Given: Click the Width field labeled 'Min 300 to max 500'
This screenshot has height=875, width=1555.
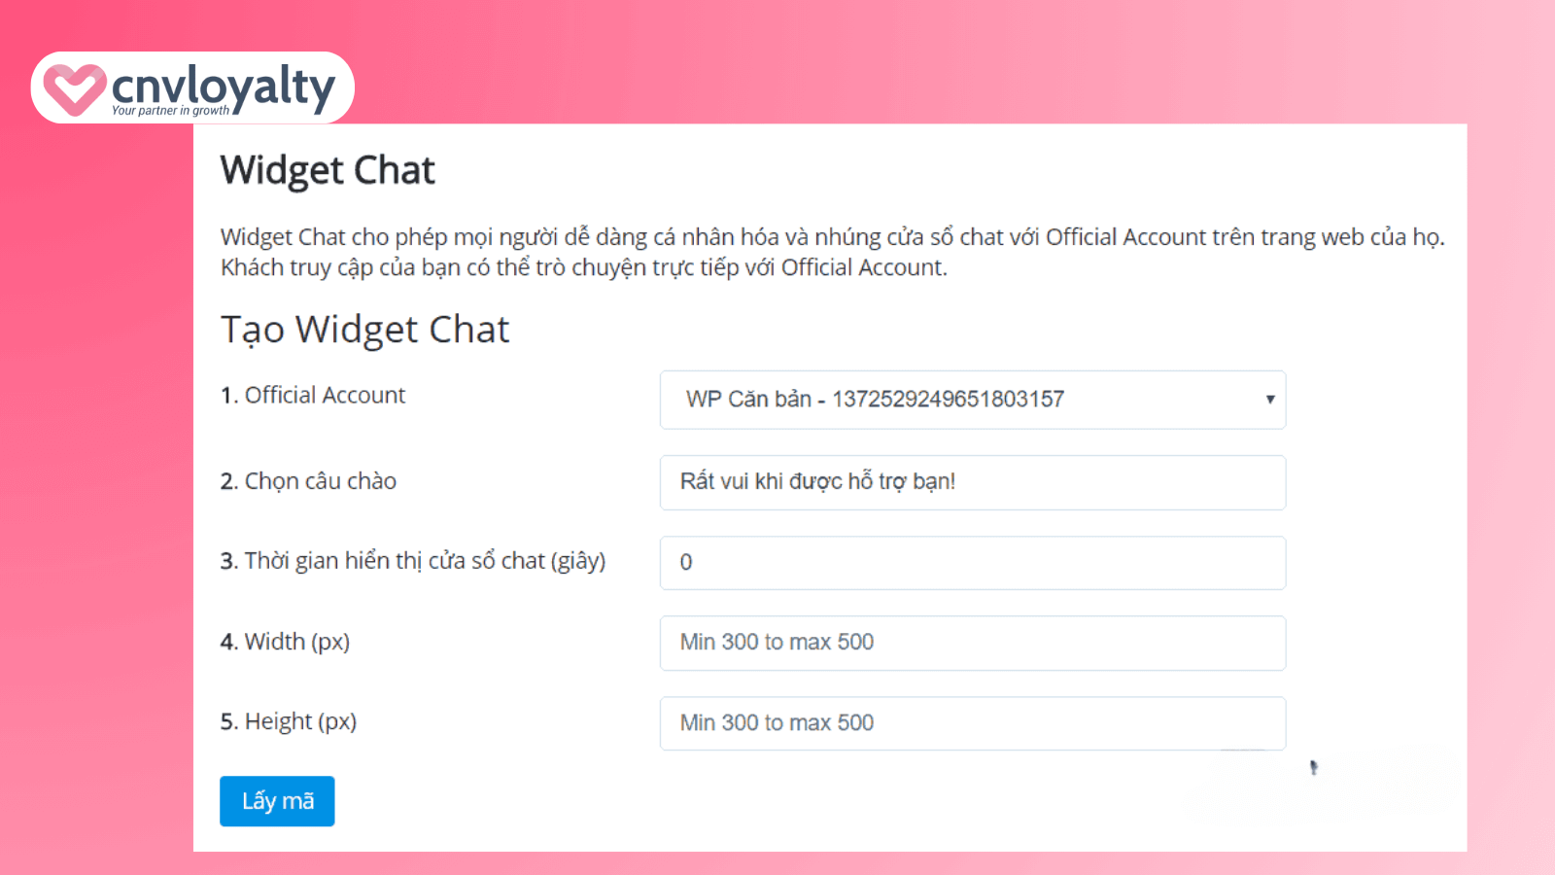Looking at the screenshot, I should [x=972, y=643].
